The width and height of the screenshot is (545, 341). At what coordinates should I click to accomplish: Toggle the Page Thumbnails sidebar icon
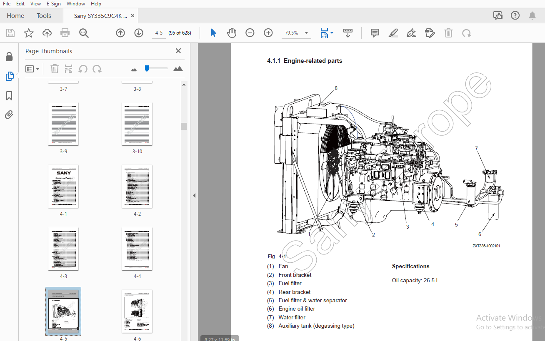[x=9, y=76]
